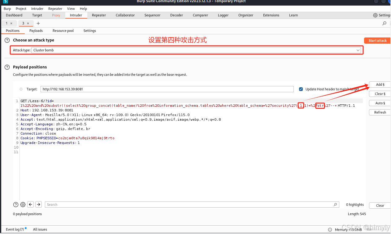Screen dimensions: 391x234
Task: Select the Intruder main tab
Action: [x=76, y=15]
